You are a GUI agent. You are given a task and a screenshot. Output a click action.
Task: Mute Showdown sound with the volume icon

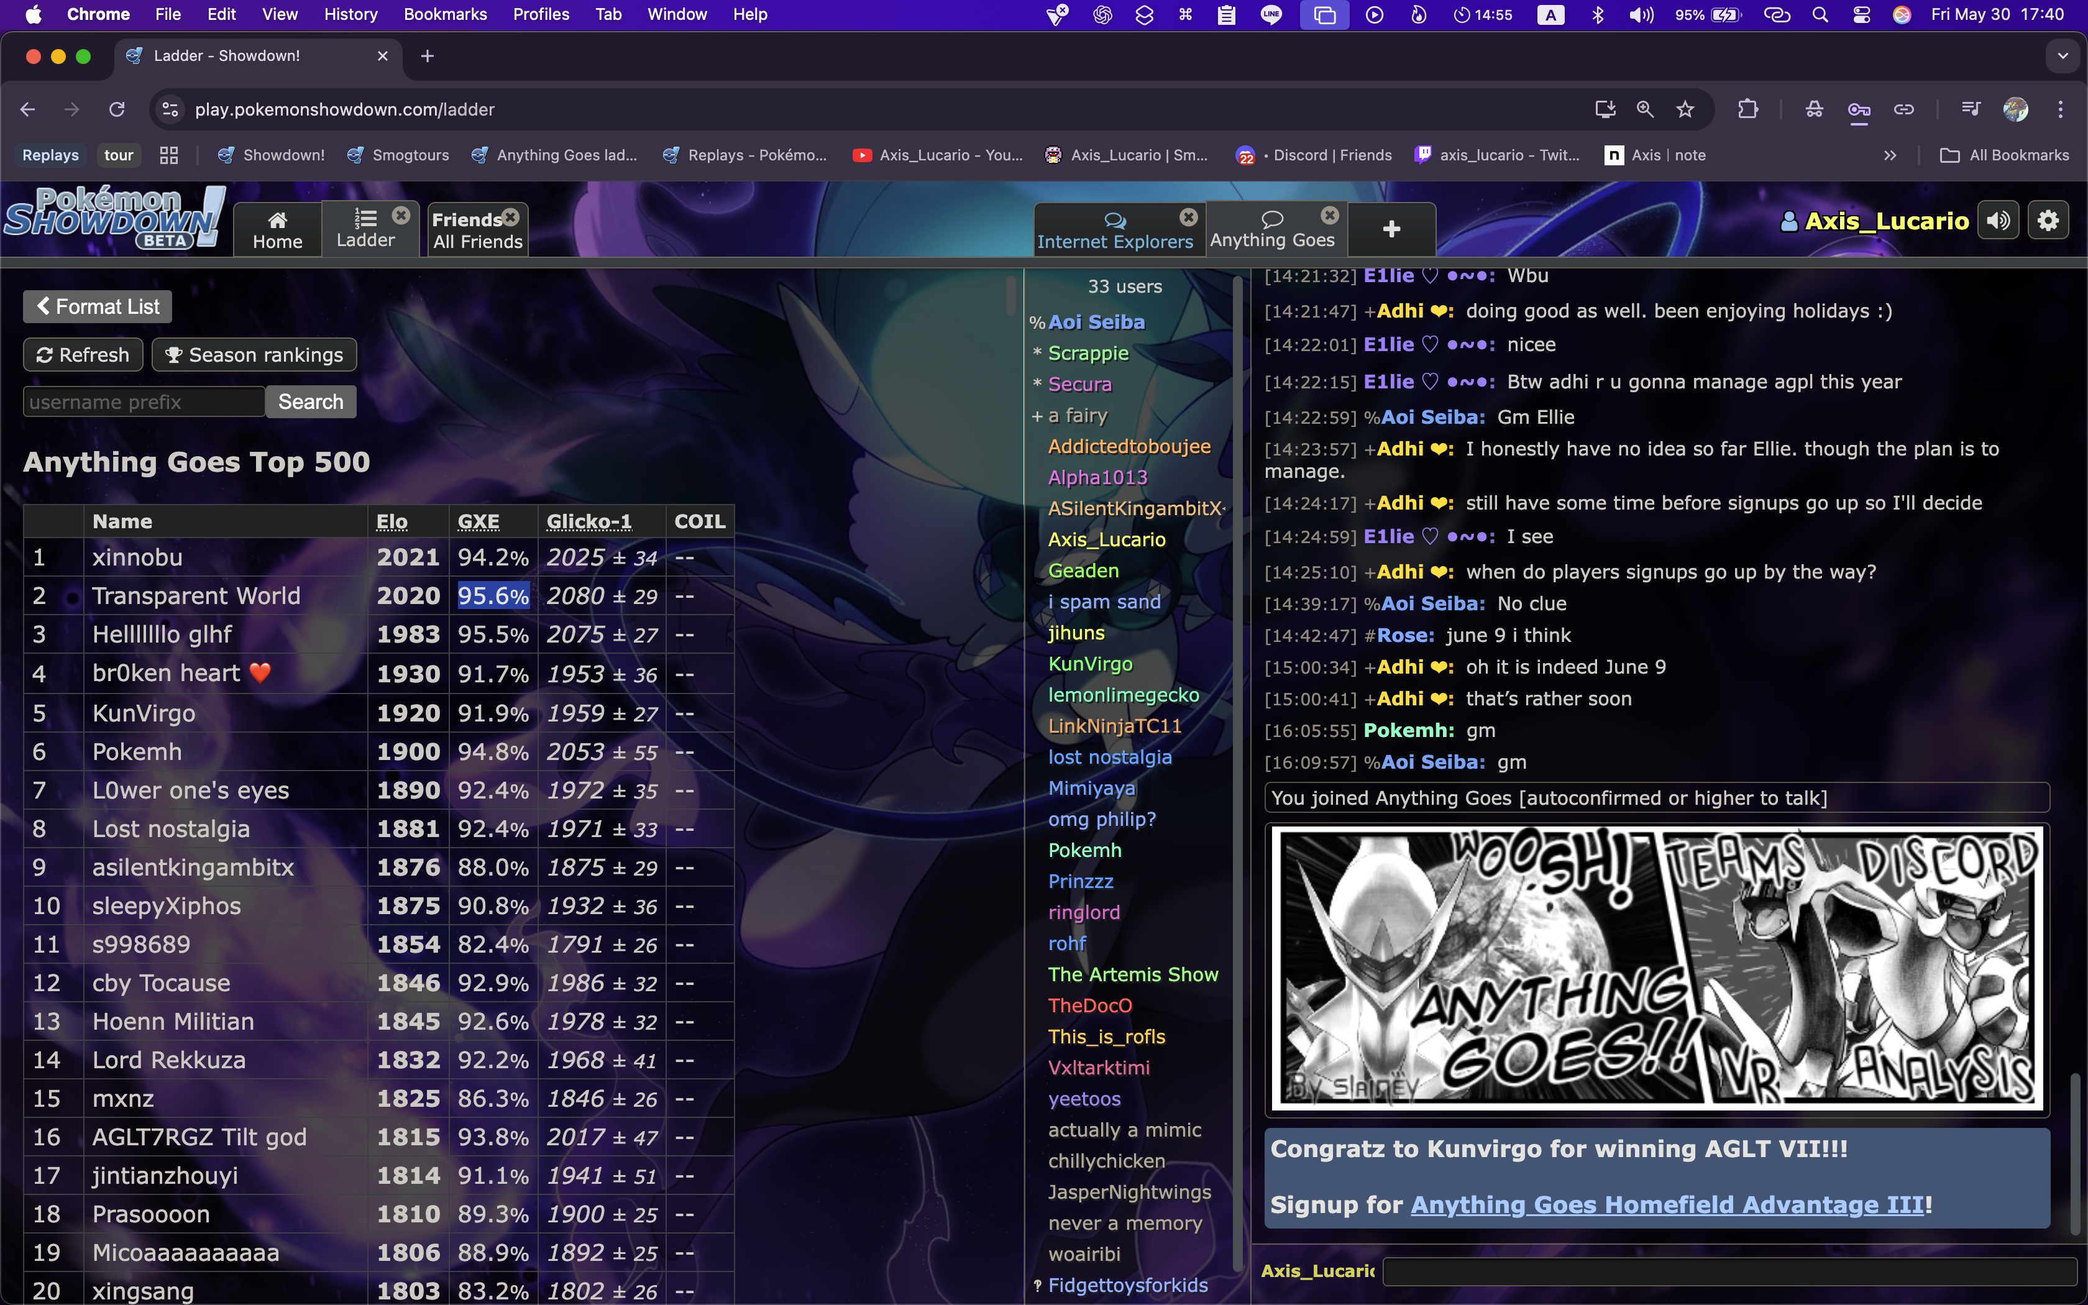coord(1999,221)
